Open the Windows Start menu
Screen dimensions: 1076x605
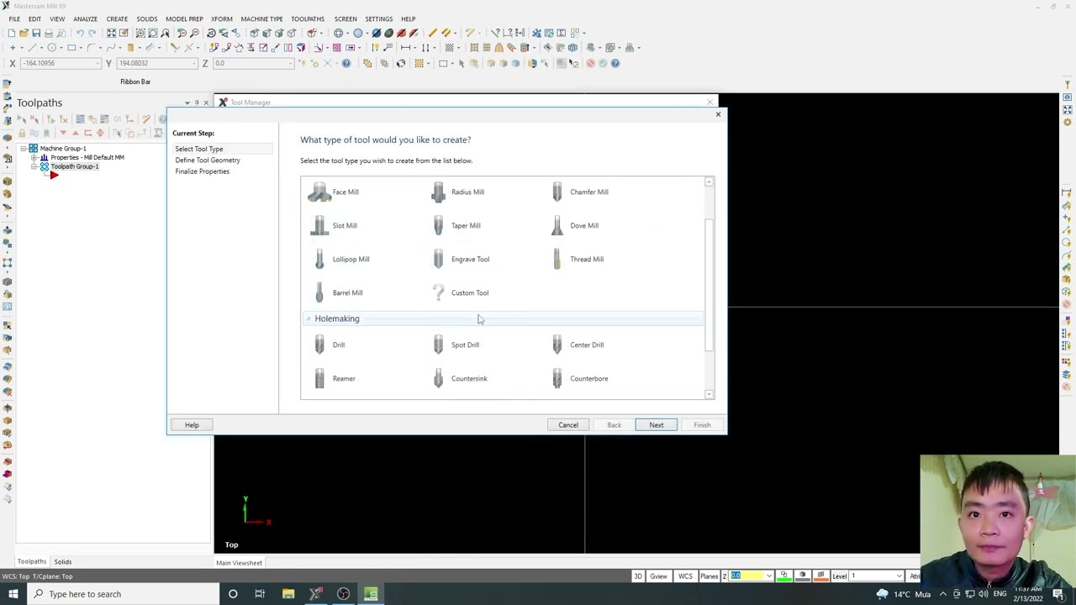pyautogui.click(x=13, y=594)
